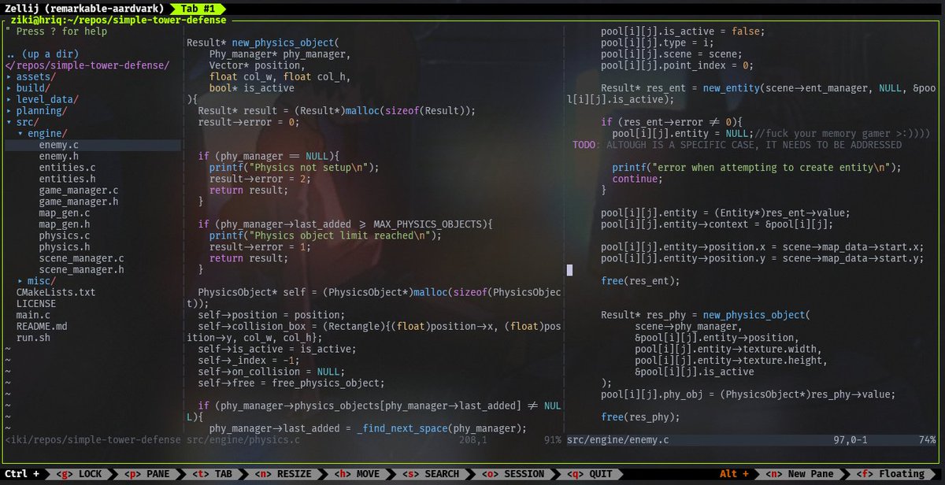
Task: Open enemy.h in the file tree
Action: (58, 157)
